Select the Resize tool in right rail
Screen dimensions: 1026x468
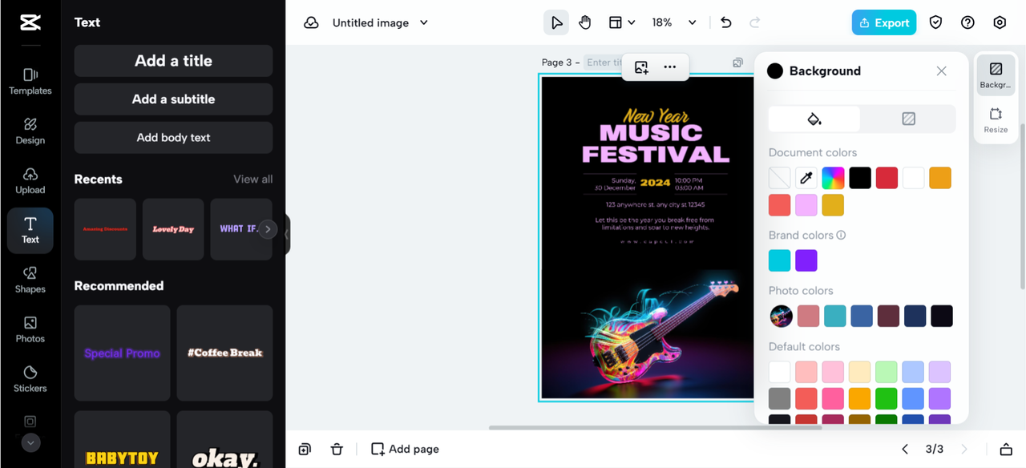(x=996, y=120)
